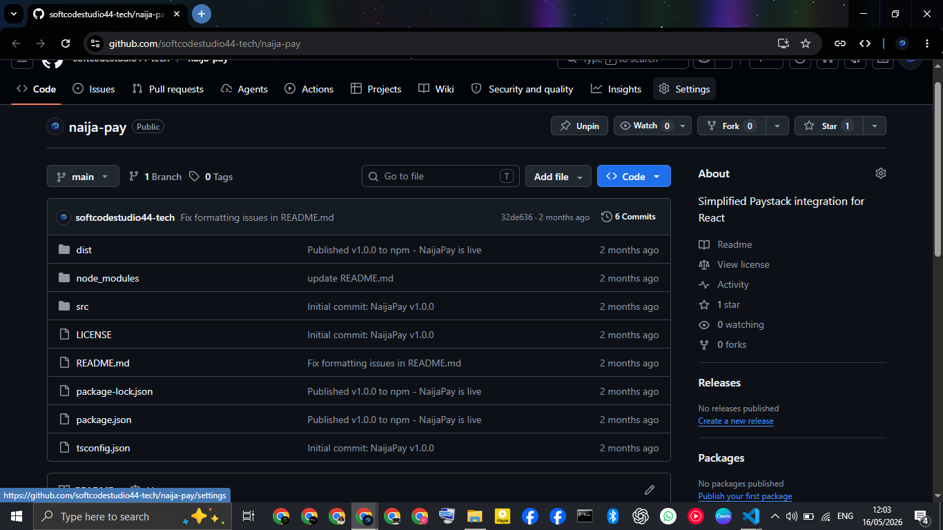Bookmark page with star icon in address bar

click(x=805, y=43)
